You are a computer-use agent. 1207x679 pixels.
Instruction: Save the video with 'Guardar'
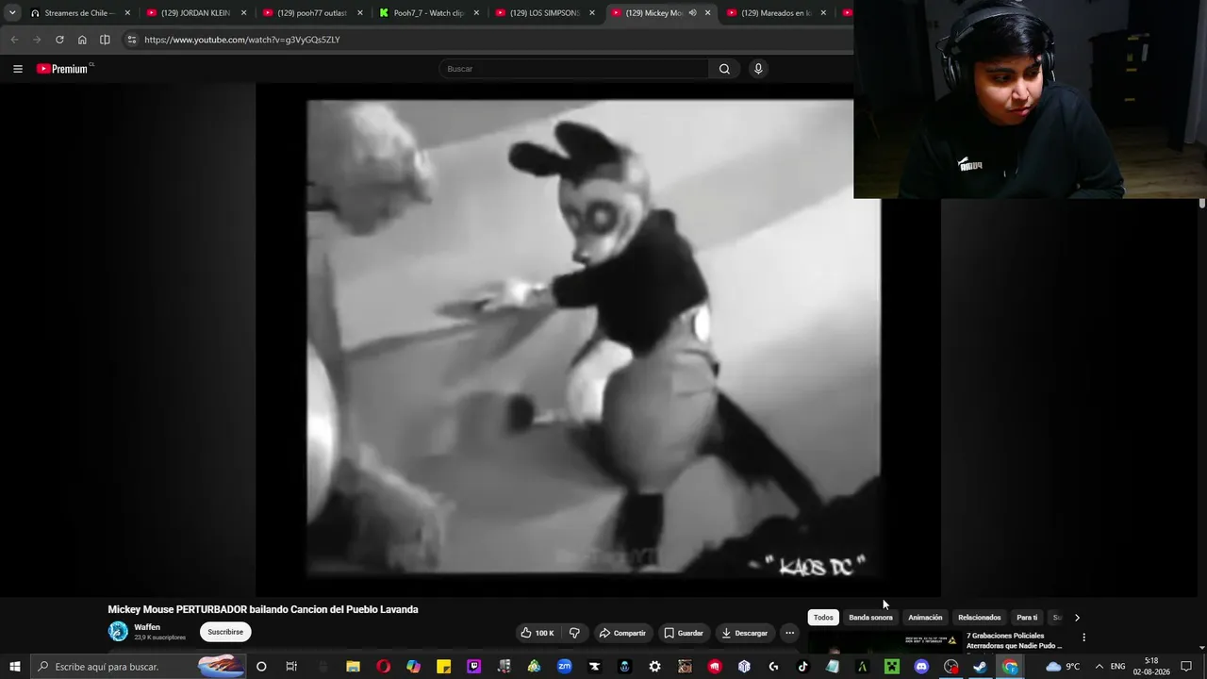click(684, 633)
